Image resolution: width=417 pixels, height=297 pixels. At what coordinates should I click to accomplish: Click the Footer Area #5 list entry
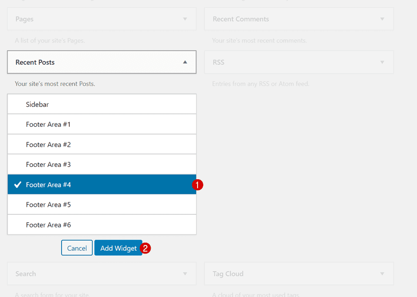[101, 204]
